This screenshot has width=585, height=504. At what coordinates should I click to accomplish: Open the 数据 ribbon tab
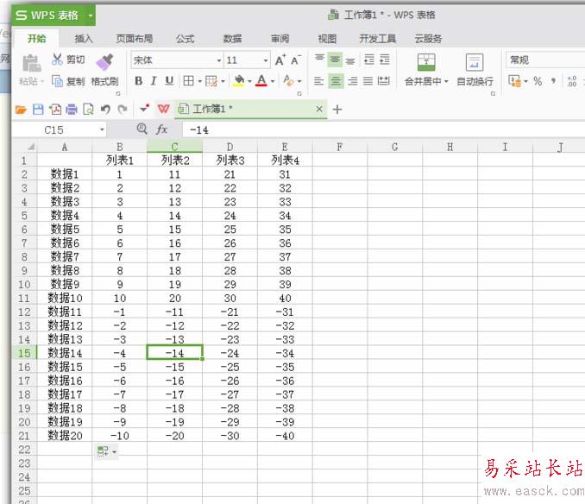pos(232,39)
